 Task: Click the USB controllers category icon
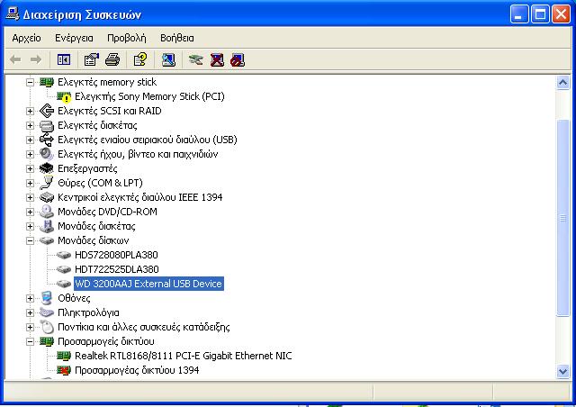[47, 140]
